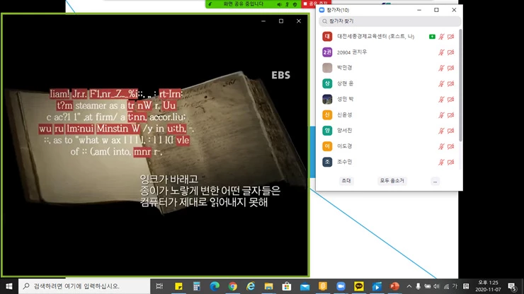The height and width of the screenshot is (294, 524).
Task: Open the Action Center notifications icon
Action: coord(512,286)
